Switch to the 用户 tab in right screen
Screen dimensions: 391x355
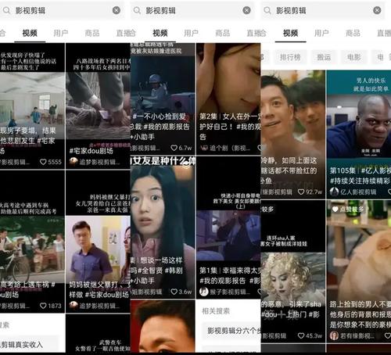coord(322,33)
